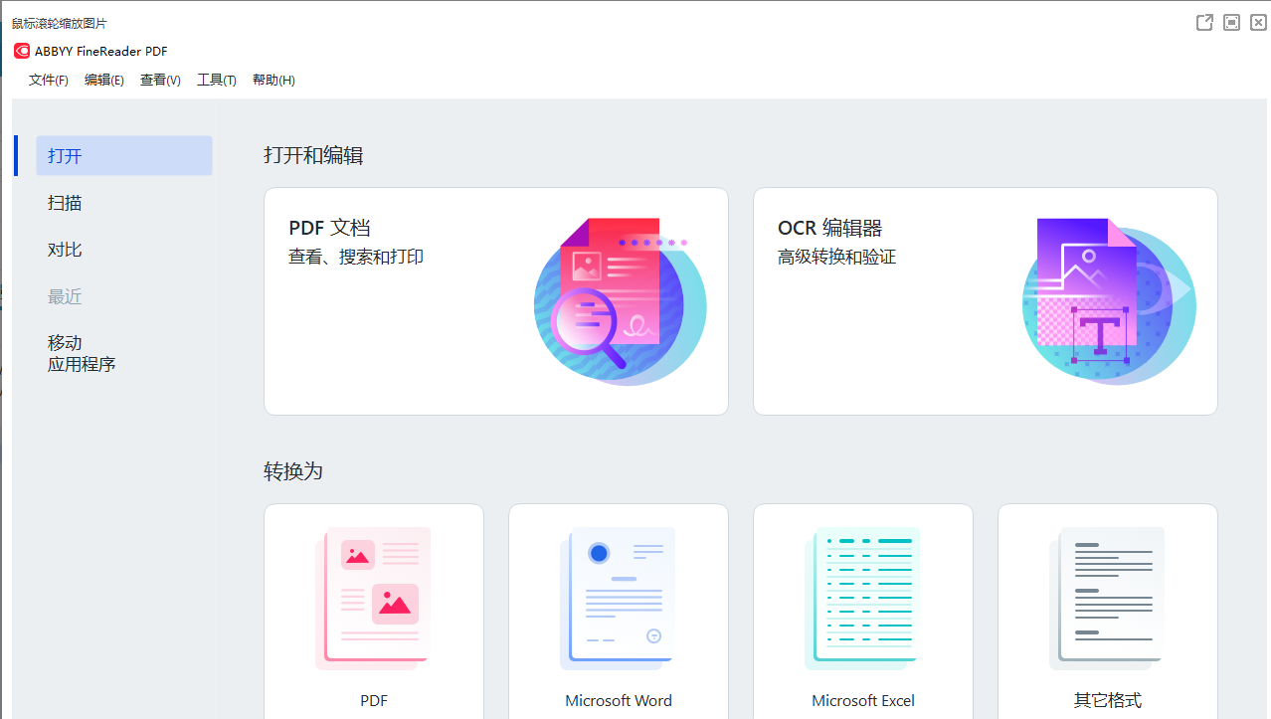Open the 编辑(E) menu
The image size is (1271, 719).
[x=104, y=81]
